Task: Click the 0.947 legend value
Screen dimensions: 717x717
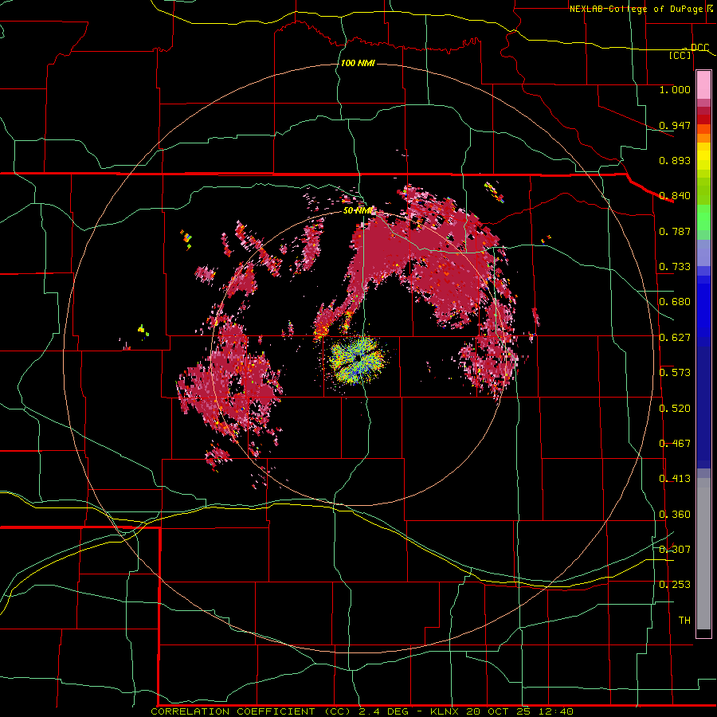Action: pos(675,125)
